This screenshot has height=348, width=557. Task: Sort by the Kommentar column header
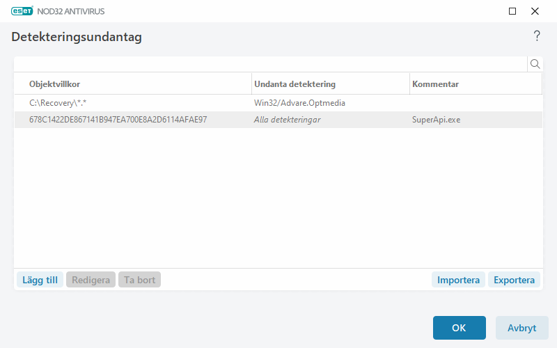point(476,84)
